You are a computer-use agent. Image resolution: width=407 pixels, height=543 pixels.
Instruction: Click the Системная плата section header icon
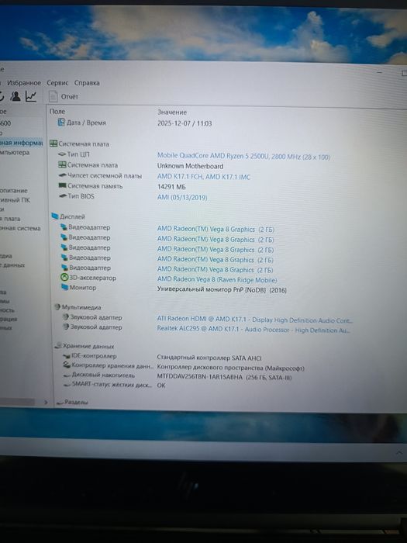click(53, 144)
